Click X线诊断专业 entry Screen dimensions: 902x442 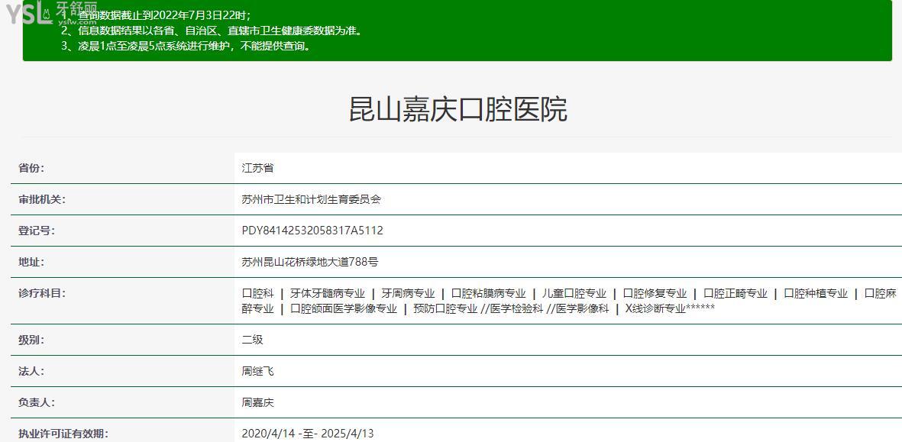coord(655,308)
